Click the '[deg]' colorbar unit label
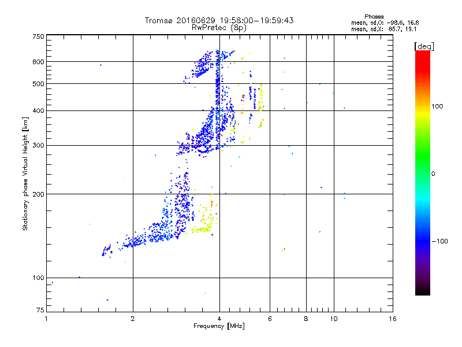This screenshot has width=462, height=347. (424, 46)
